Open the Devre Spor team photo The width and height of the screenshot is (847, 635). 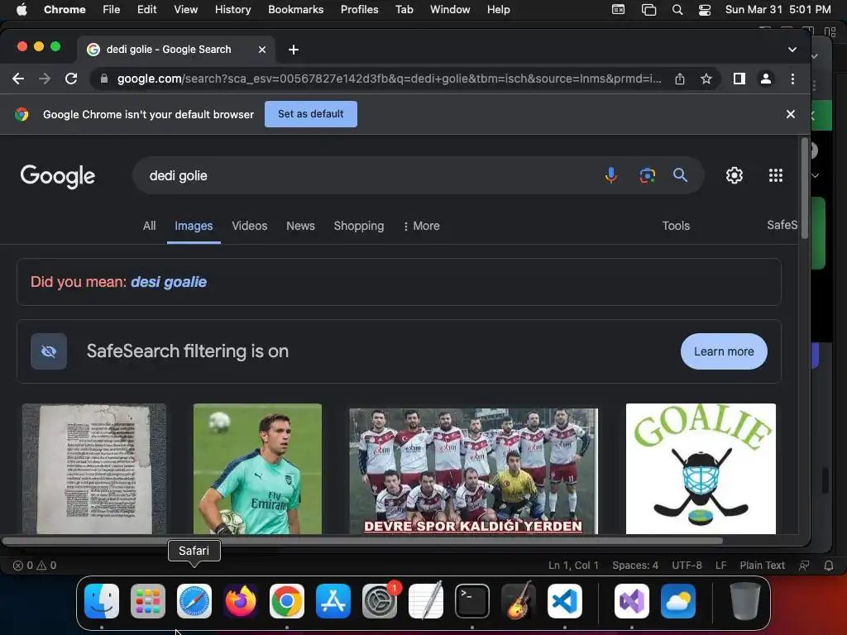[x=474, y=471]
